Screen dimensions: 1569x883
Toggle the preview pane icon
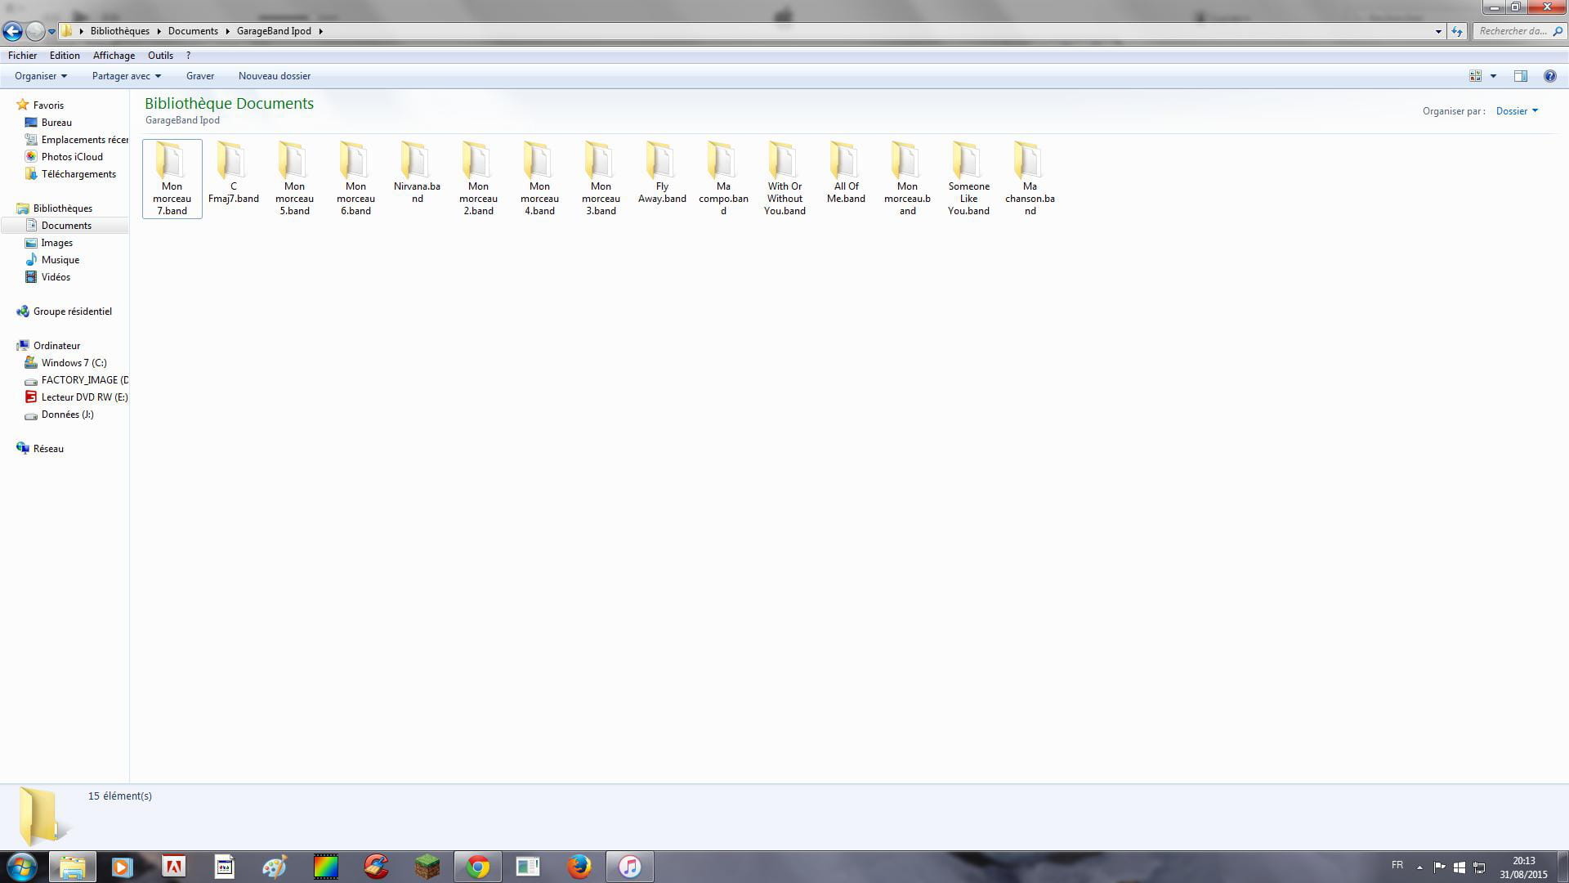pos(1520,76)
